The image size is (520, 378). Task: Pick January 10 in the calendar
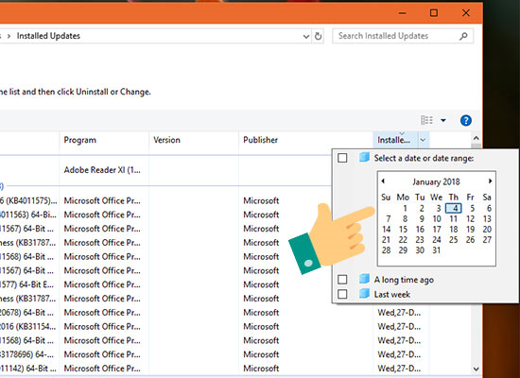pyautogui.click(x=437, y=219)
